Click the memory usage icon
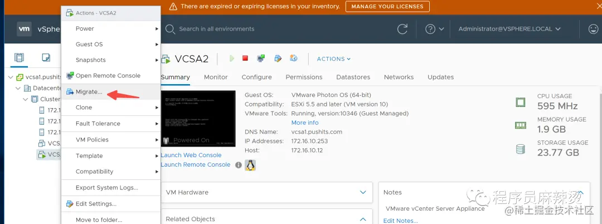Viewport: 602px width, 224px height. point(520,125)
